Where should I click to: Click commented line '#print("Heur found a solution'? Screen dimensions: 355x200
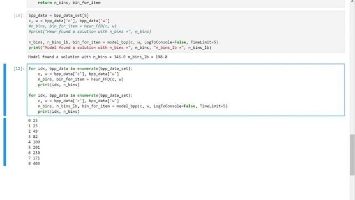(90, 32)
